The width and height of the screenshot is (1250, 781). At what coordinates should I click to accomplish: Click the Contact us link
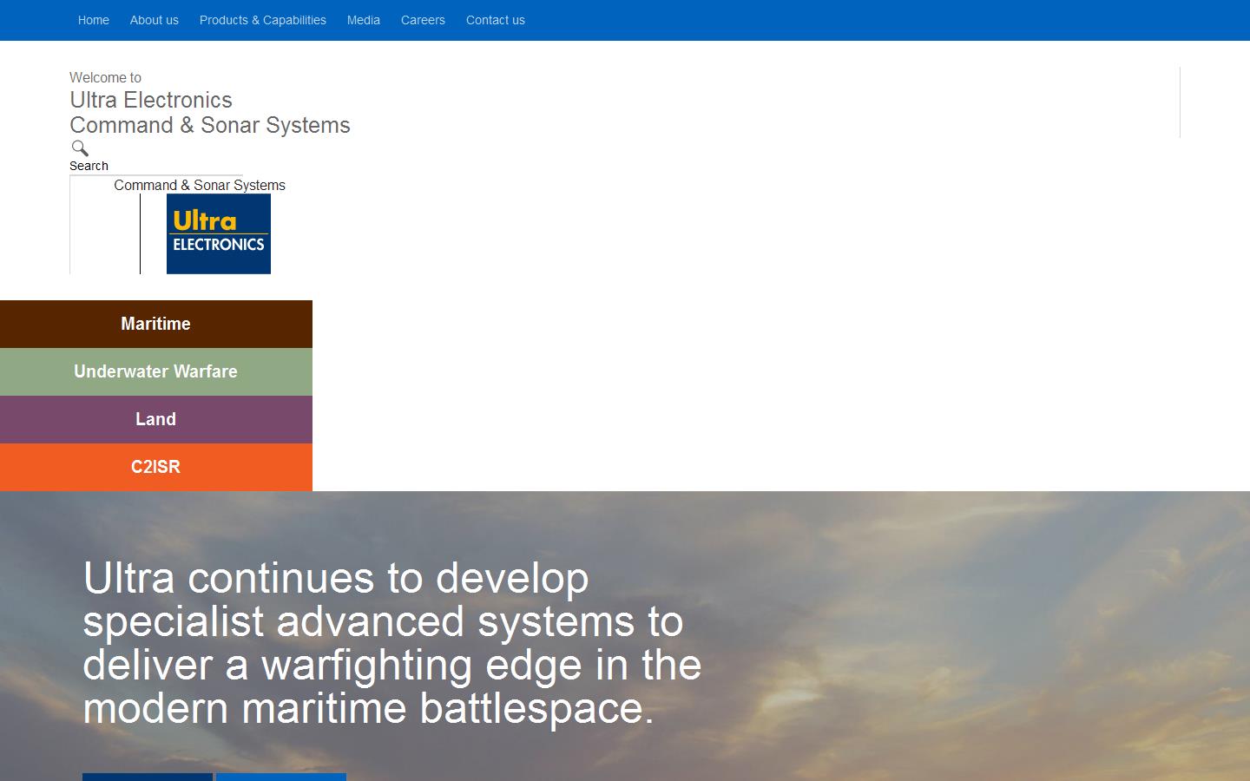pyautogui.click(x=496, y=20)
